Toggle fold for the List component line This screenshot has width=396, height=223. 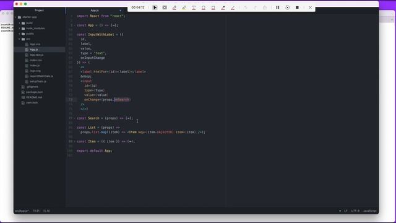pos(75,128)
